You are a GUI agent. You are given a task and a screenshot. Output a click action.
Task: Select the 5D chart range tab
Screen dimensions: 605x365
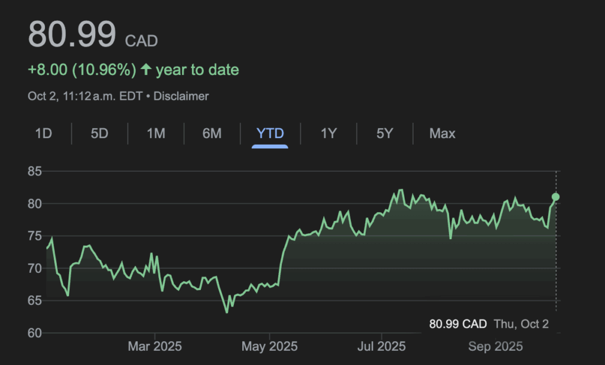pos(99,133)
